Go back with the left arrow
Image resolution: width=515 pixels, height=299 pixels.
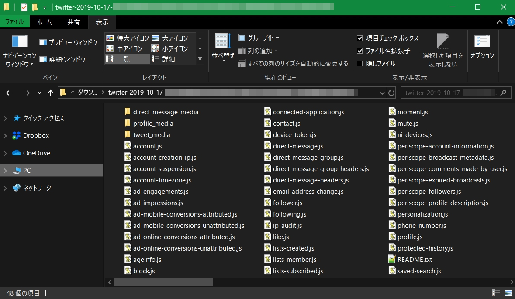[x=9, y=93]
